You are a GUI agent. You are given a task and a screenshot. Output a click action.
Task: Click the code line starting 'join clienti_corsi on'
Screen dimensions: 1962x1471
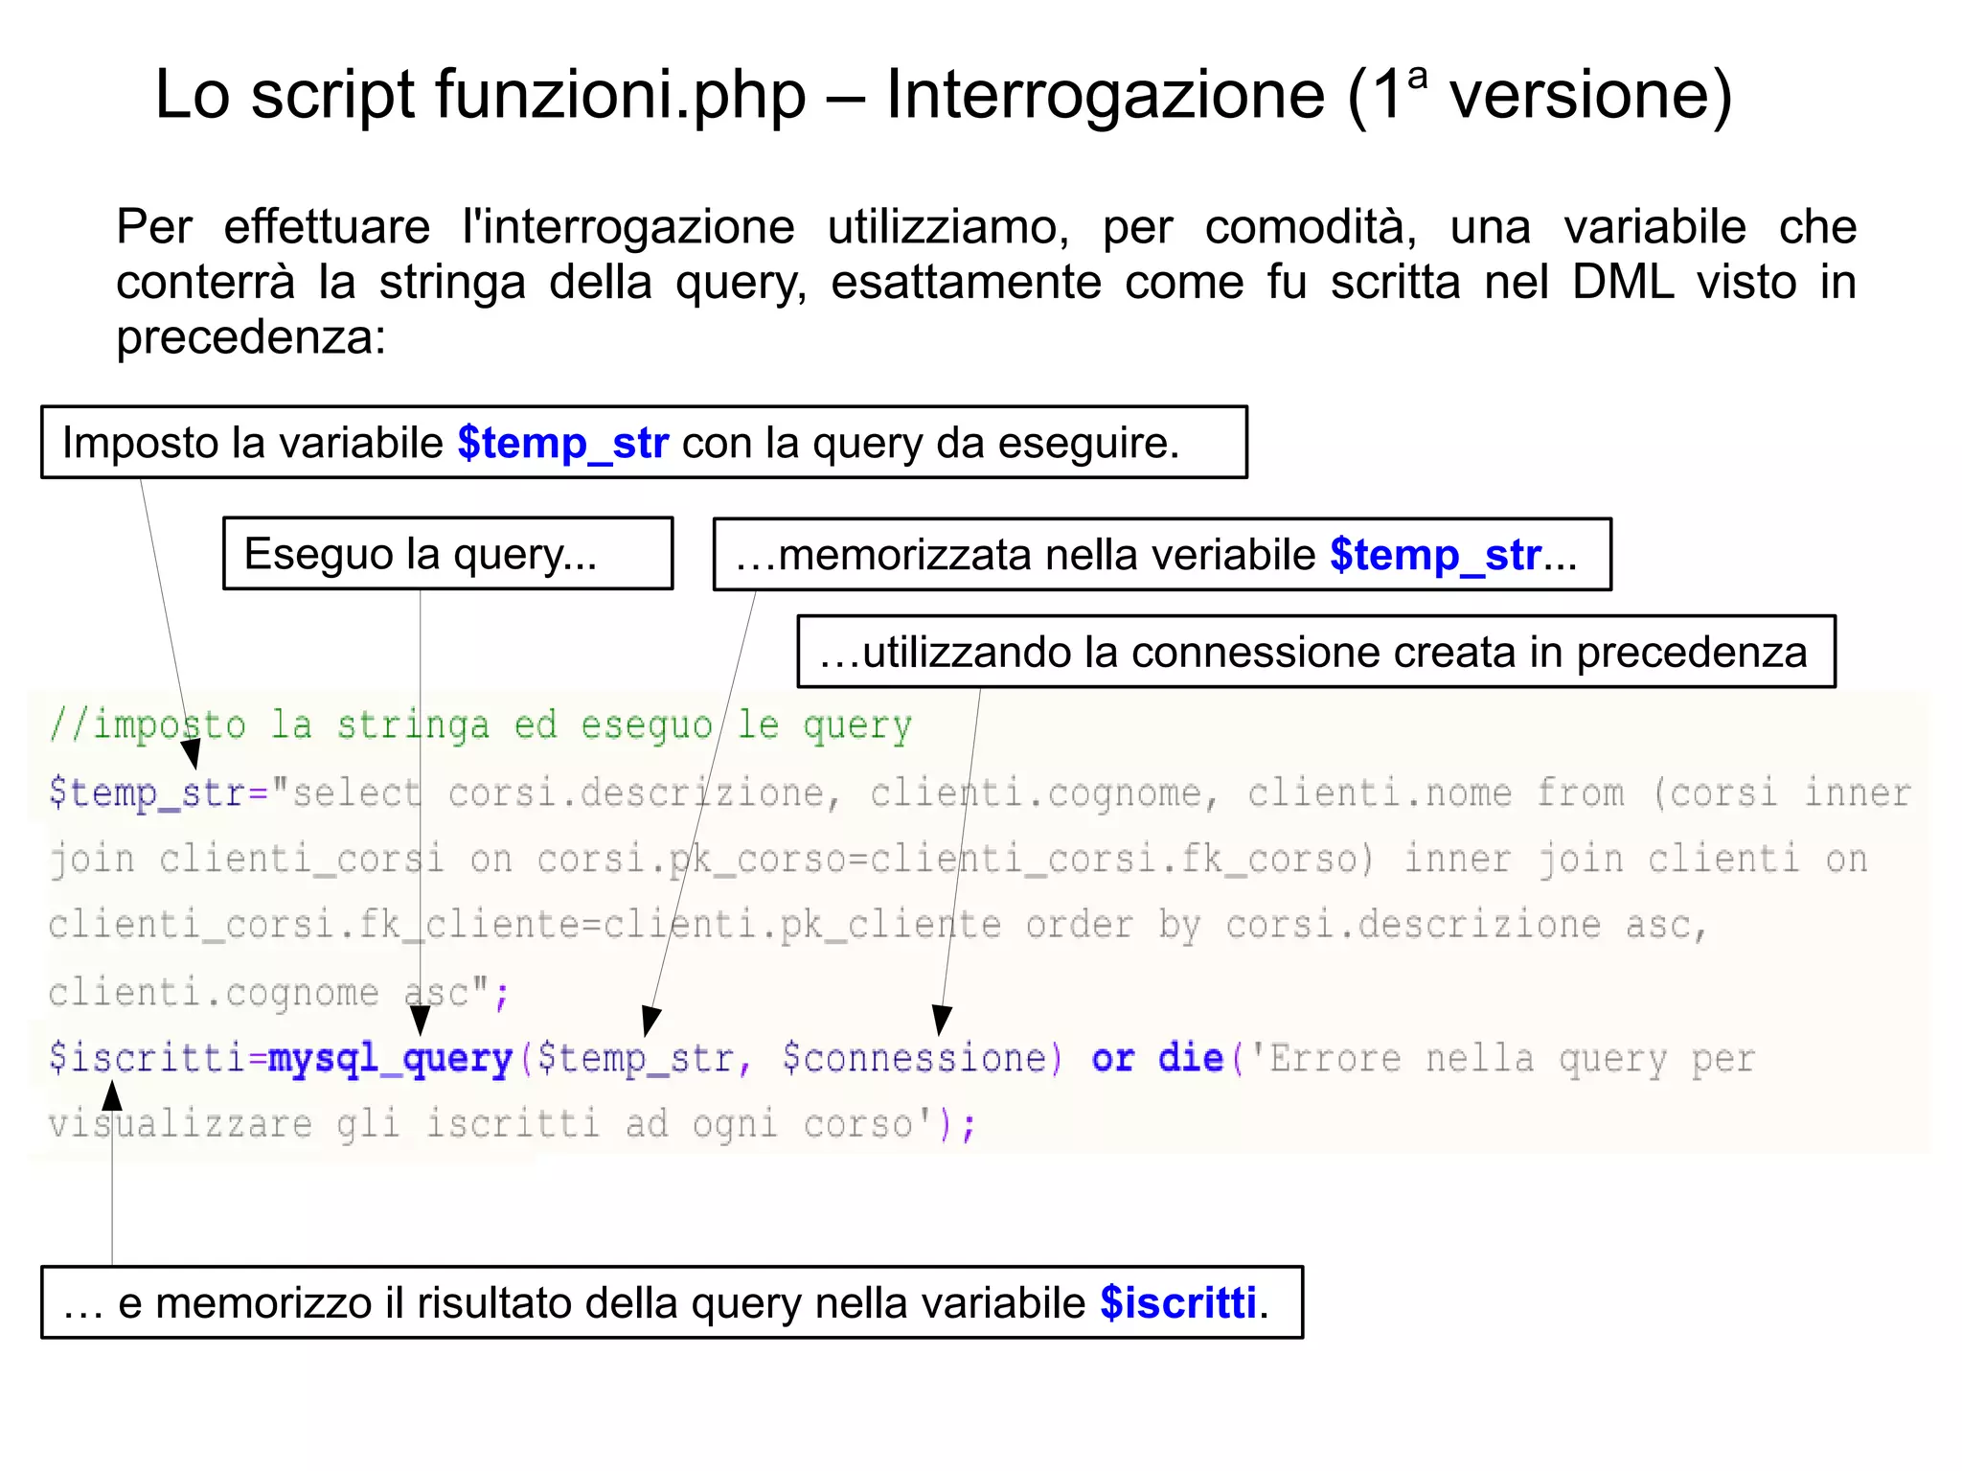(958, 860)
